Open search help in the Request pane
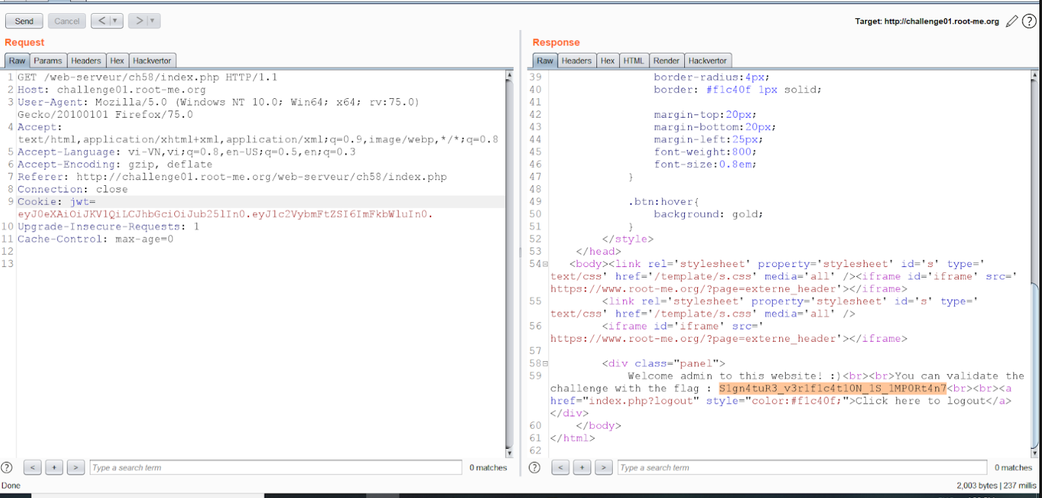Screen dimensions: 1042x498 (x=7, y=467)
